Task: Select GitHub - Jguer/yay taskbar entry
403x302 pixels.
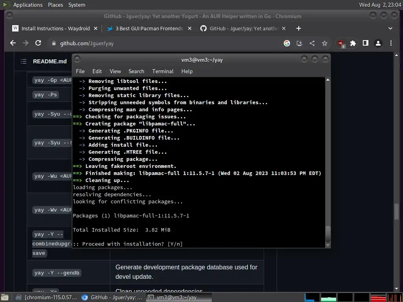Action: coord(112,297)
